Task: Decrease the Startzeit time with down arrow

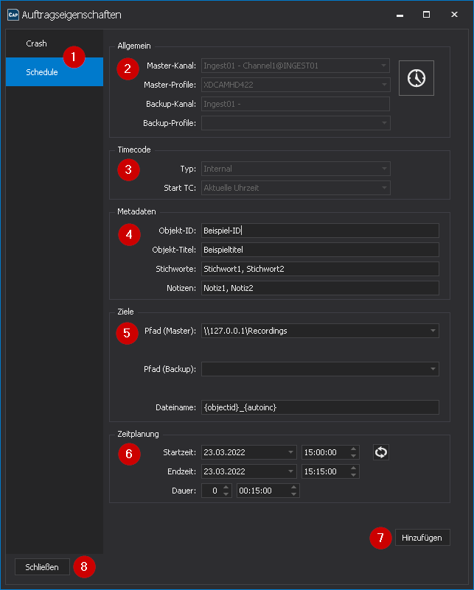Action: 353,456
